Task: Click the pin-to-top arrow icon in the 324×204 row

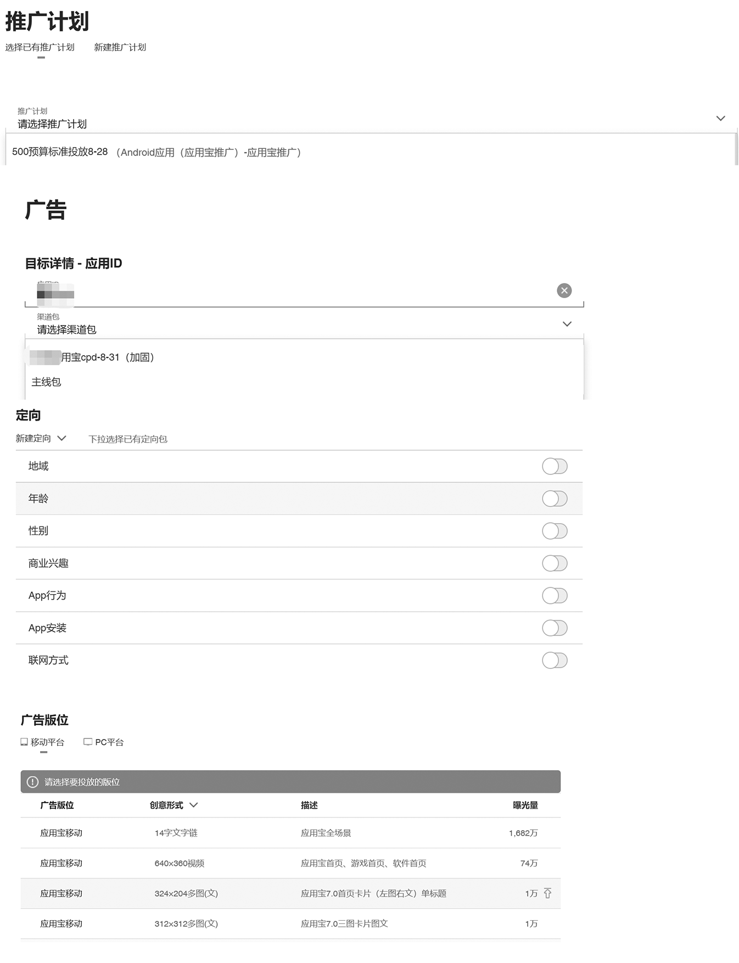Action: (547, 893)
